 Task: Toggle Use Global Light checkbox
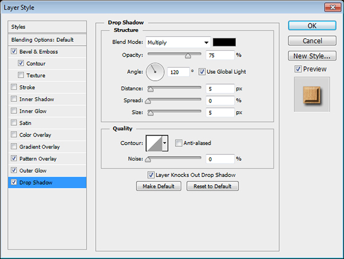coord(201,71)
